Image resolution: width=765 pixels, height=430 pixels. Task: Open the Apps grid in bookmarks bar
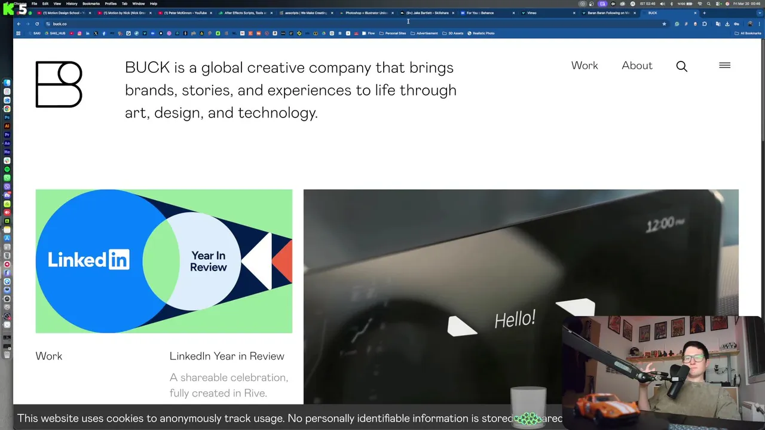tap(18, 33)
